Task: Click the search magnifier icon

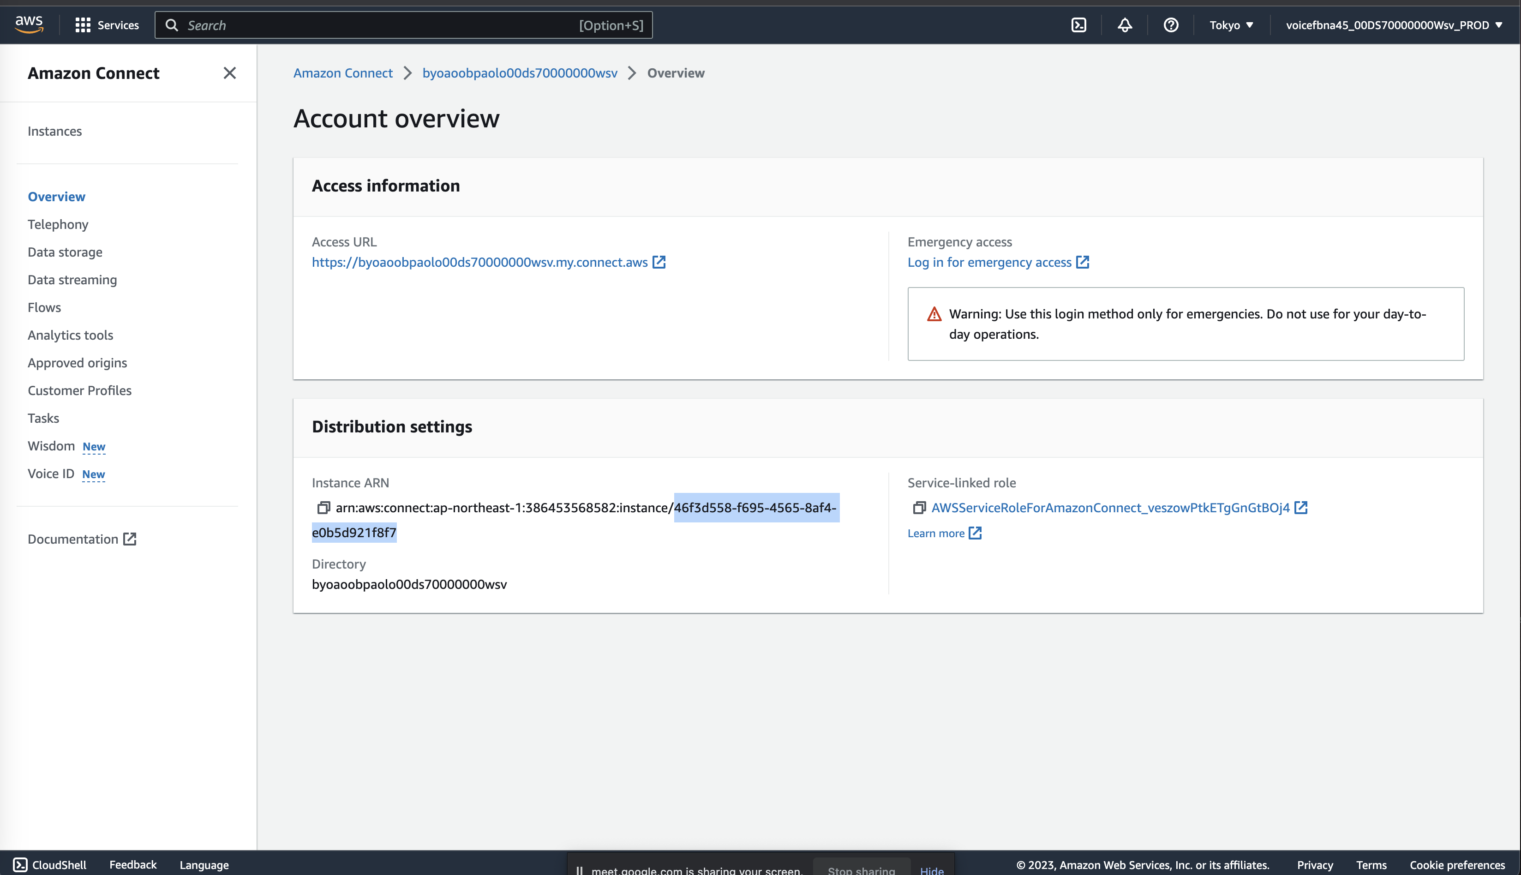Action: click(x=172, y=25)
